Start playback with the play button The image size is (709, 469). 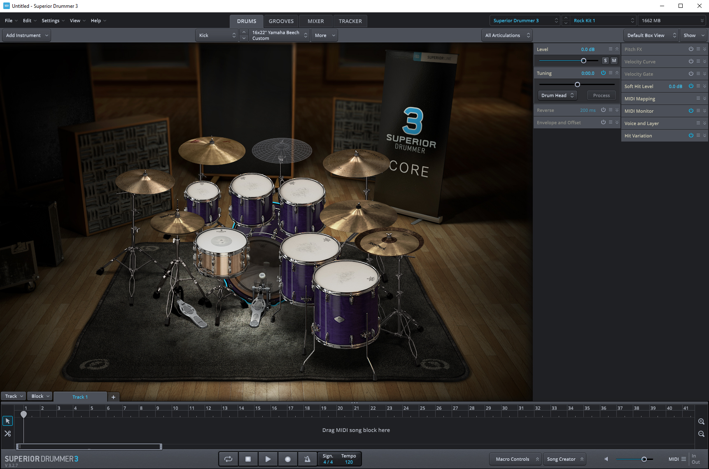(x=268, y=459)
